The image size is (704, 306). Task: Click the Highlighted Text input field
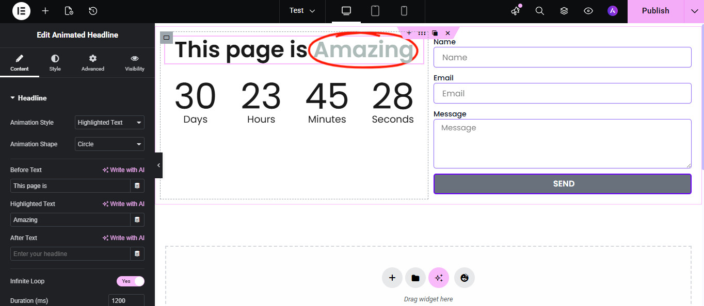pyautogui.click(x=70, y=220)
